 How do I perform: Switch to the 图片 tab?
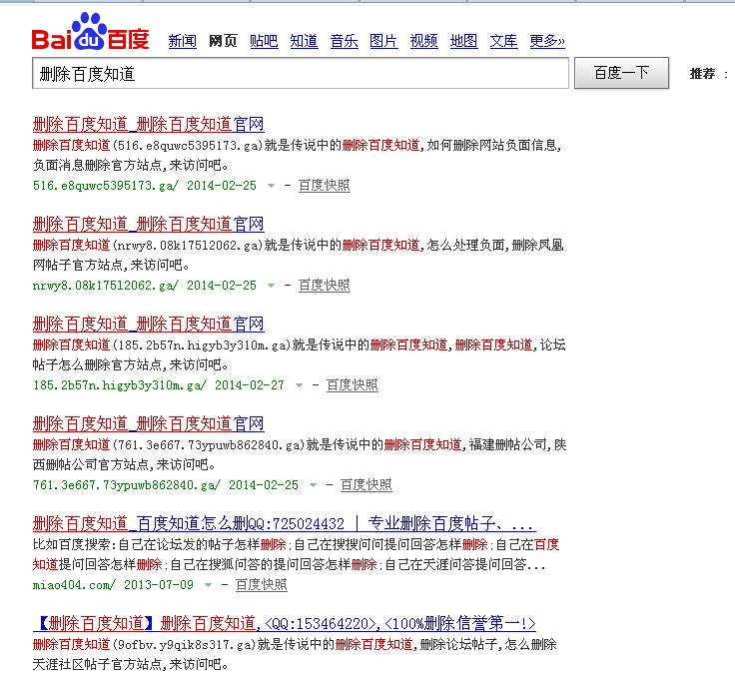(x=383, y=41)
